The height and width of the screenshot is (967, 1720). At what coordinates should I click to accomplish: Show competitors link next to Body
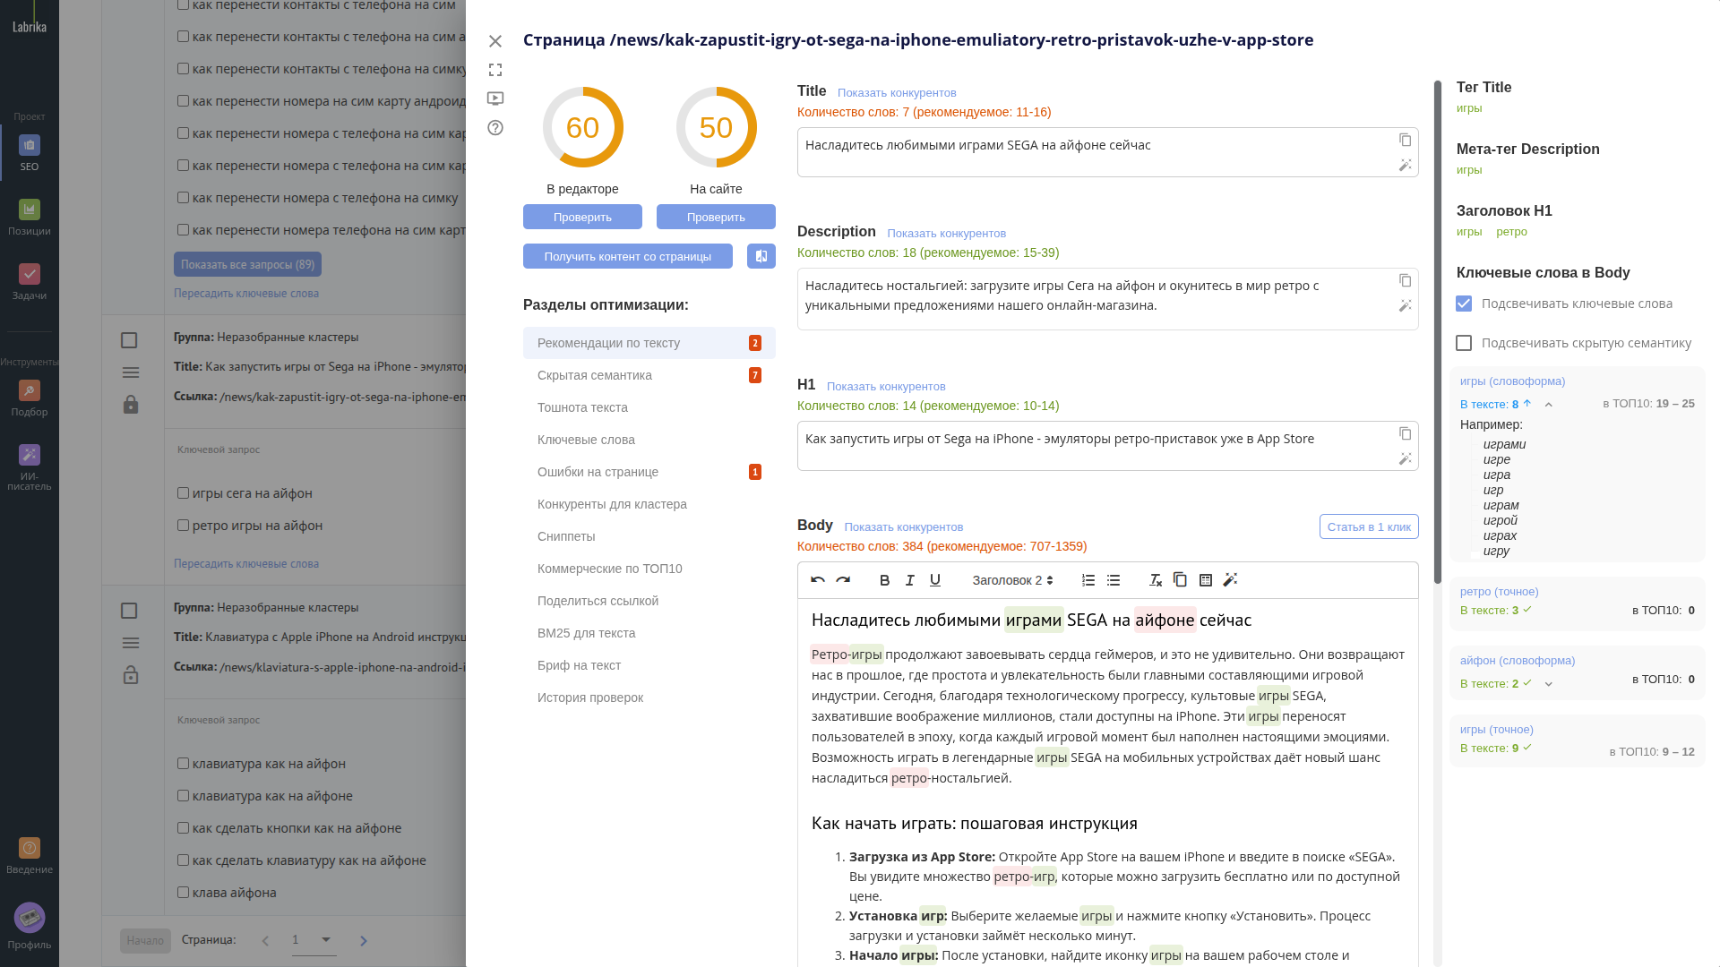[904, 527]
